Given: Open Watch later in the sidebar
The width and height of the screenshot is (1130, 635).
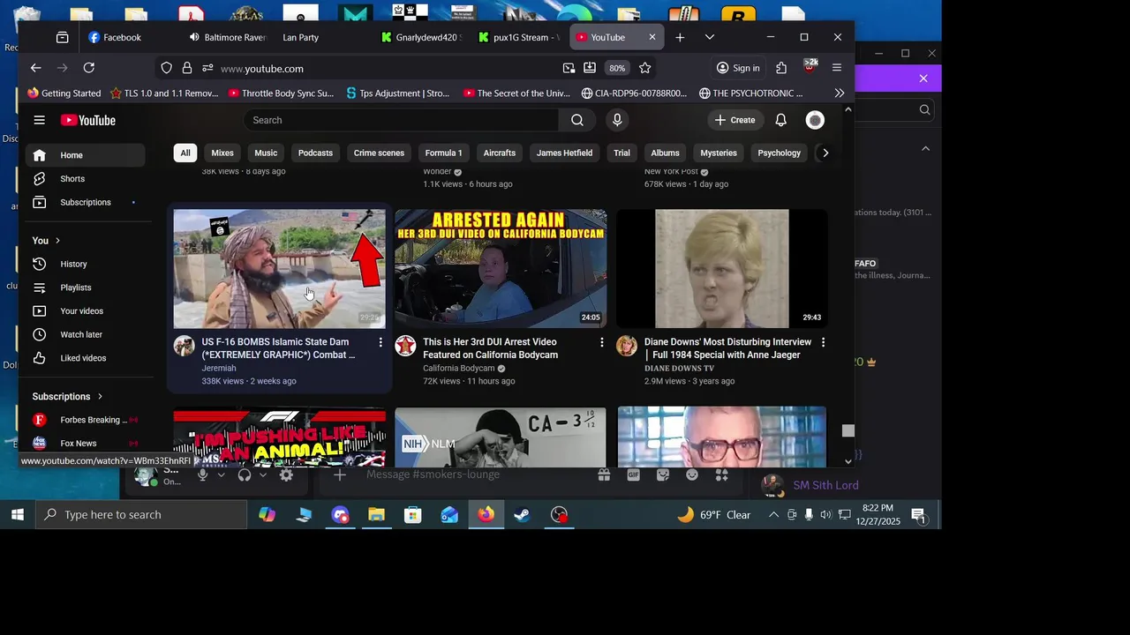Looking at the screenshot, I should (85, 334).
